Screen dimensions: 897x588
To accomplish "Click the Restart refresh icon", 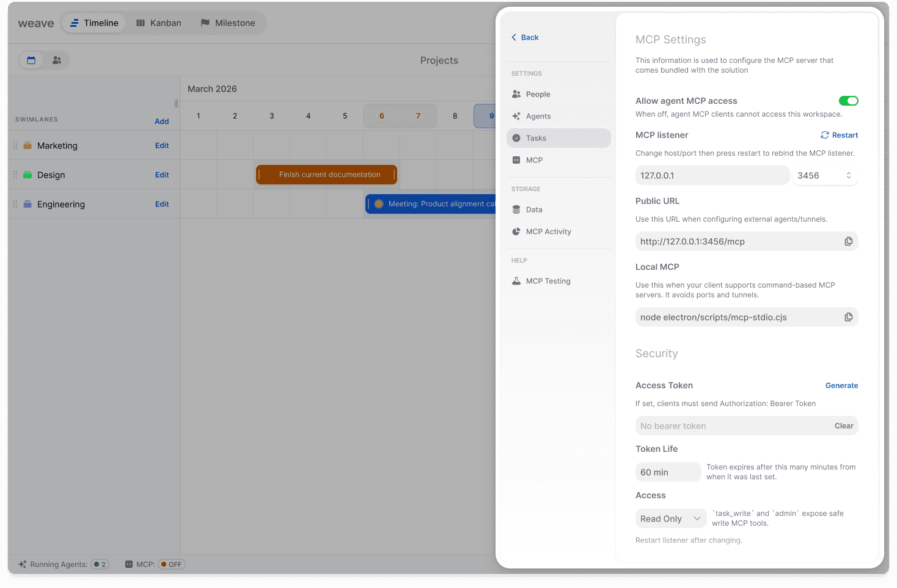I will [825, 135].
